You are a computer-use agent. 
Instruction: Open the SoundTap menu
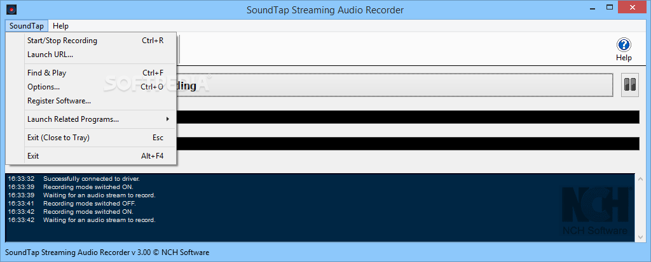point(27,26)
